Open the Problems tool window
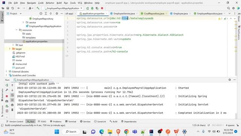Image resolution: width=241 pixels, height=136 pixels. pyautogui.click(x=56, y=122)
